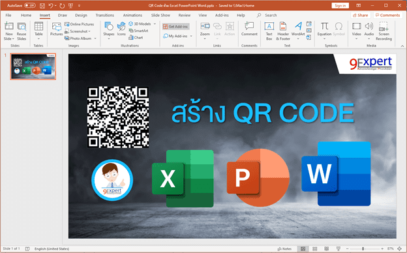The image size is (407, 253).
Task: Open the File tab
Action: [x=8, y=15]
